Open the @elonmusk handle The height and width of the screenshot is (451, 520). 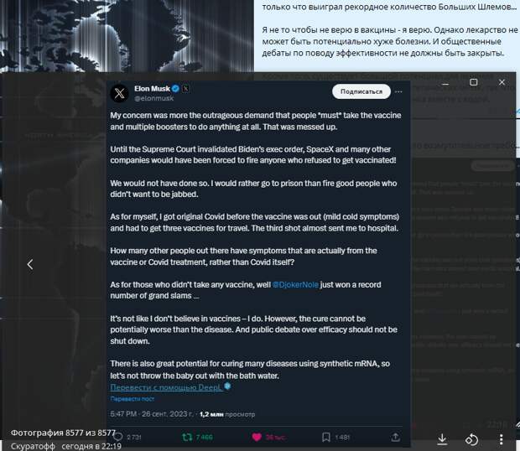[x=153, y=98]
